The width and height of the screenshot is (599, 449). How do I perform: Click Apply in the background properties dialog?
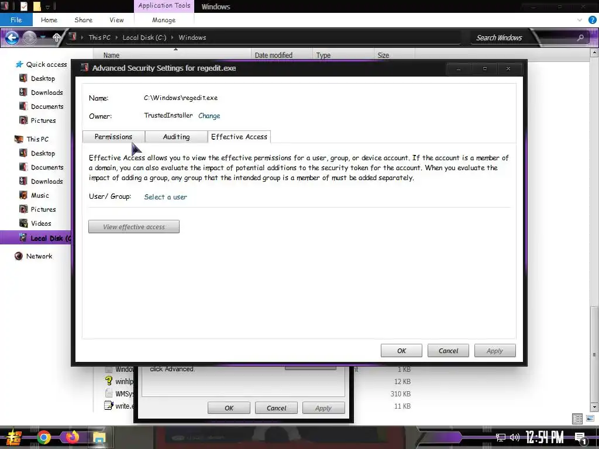coord(323,407)
